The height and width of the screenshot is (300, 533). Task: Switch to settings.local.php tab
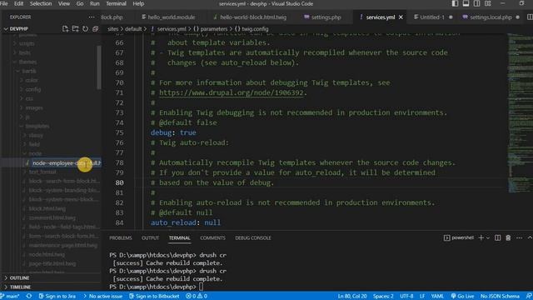pyautogui.click(x=491, y=17)
